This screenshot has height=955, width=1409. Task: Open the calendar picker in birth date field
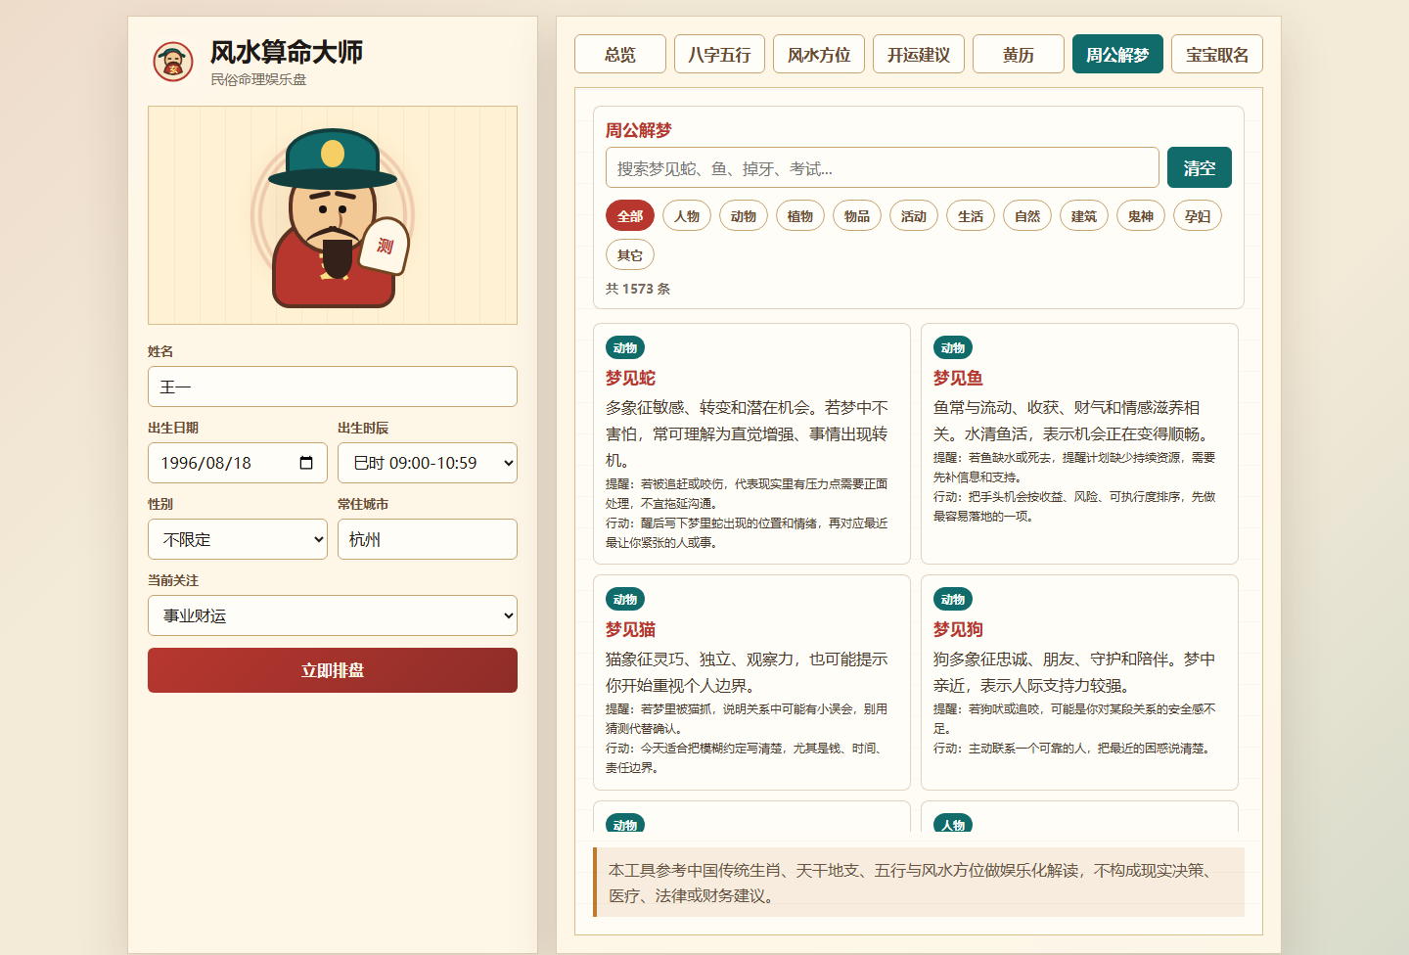306,463
